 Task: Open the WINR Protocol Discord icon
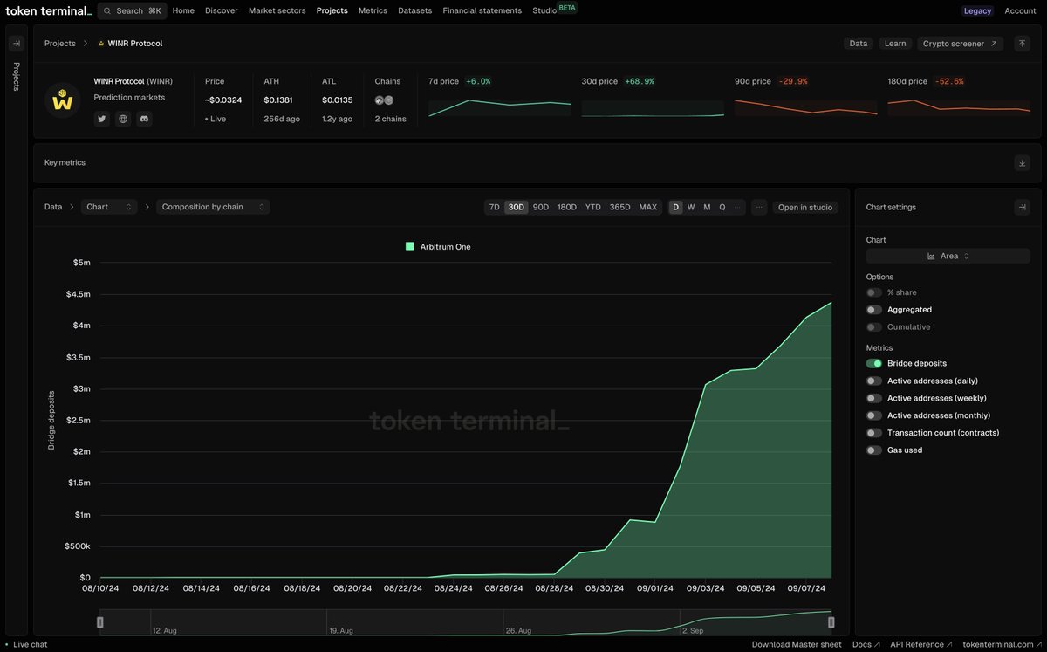click(x=143, y=118)
